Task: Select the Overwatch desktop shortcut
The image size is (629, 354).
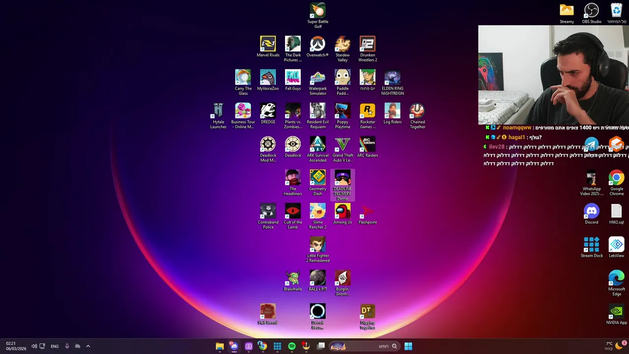Action: (317, 47)
